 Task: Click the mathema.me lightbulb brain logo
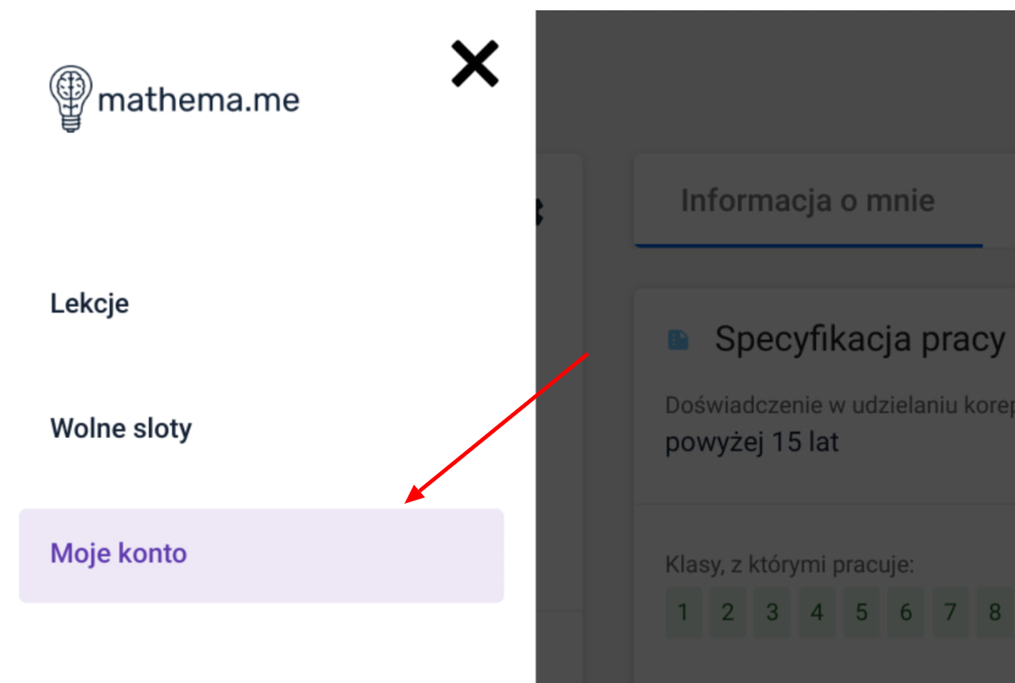coord(71,98)
